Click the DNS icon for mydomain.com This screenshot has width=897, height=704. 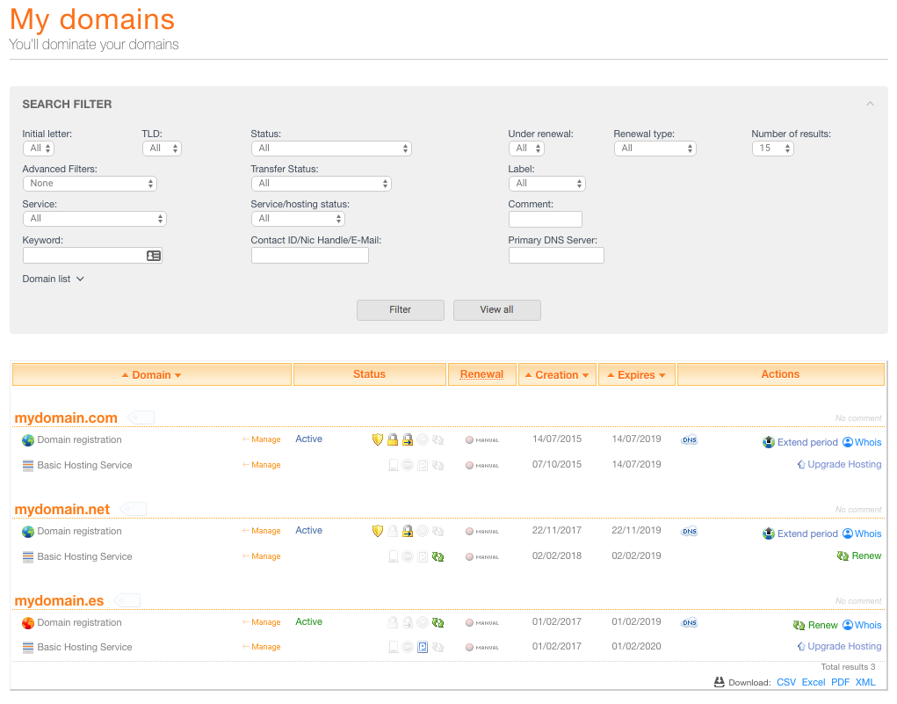[690, 440]
